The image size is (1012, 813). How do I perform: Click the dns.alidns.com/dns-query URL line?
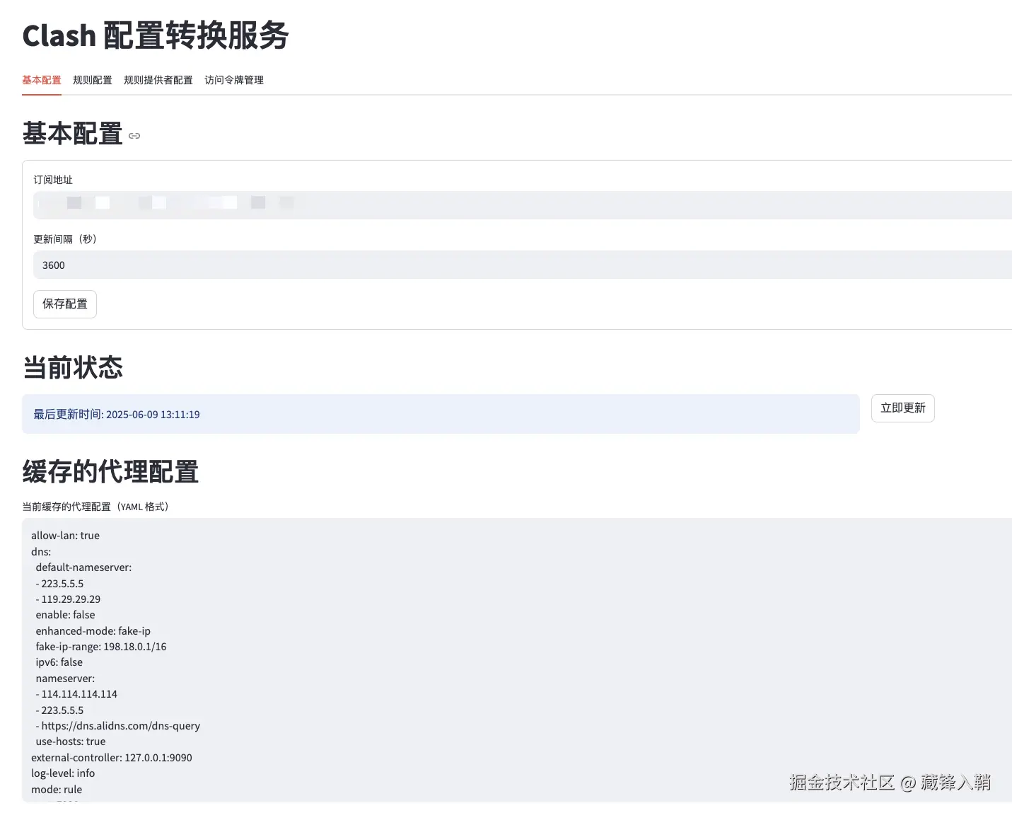[x=118, y=726]
